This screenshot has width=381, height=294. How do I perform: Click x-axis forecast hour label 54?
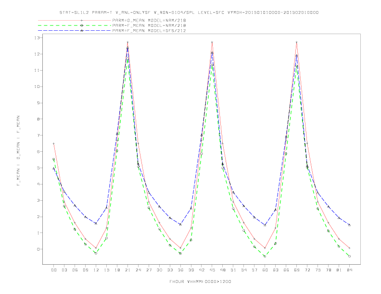[x=244, y=270]
